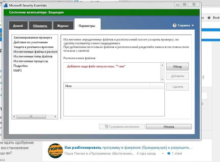This screenshot has width=220, height=162.
Task: Click the text field scroll down arrow
Action: pyautogui.click(x=162, y=79)
